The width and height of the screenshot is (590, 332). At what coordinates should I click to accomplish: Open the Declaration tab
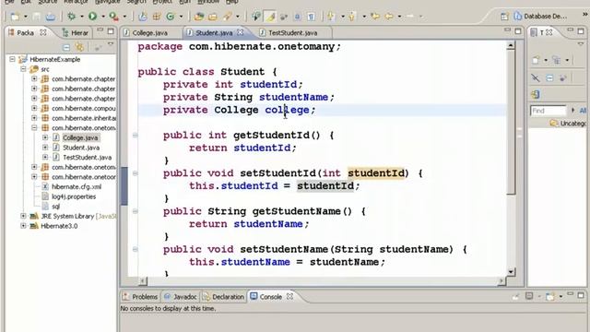(223, 297)
